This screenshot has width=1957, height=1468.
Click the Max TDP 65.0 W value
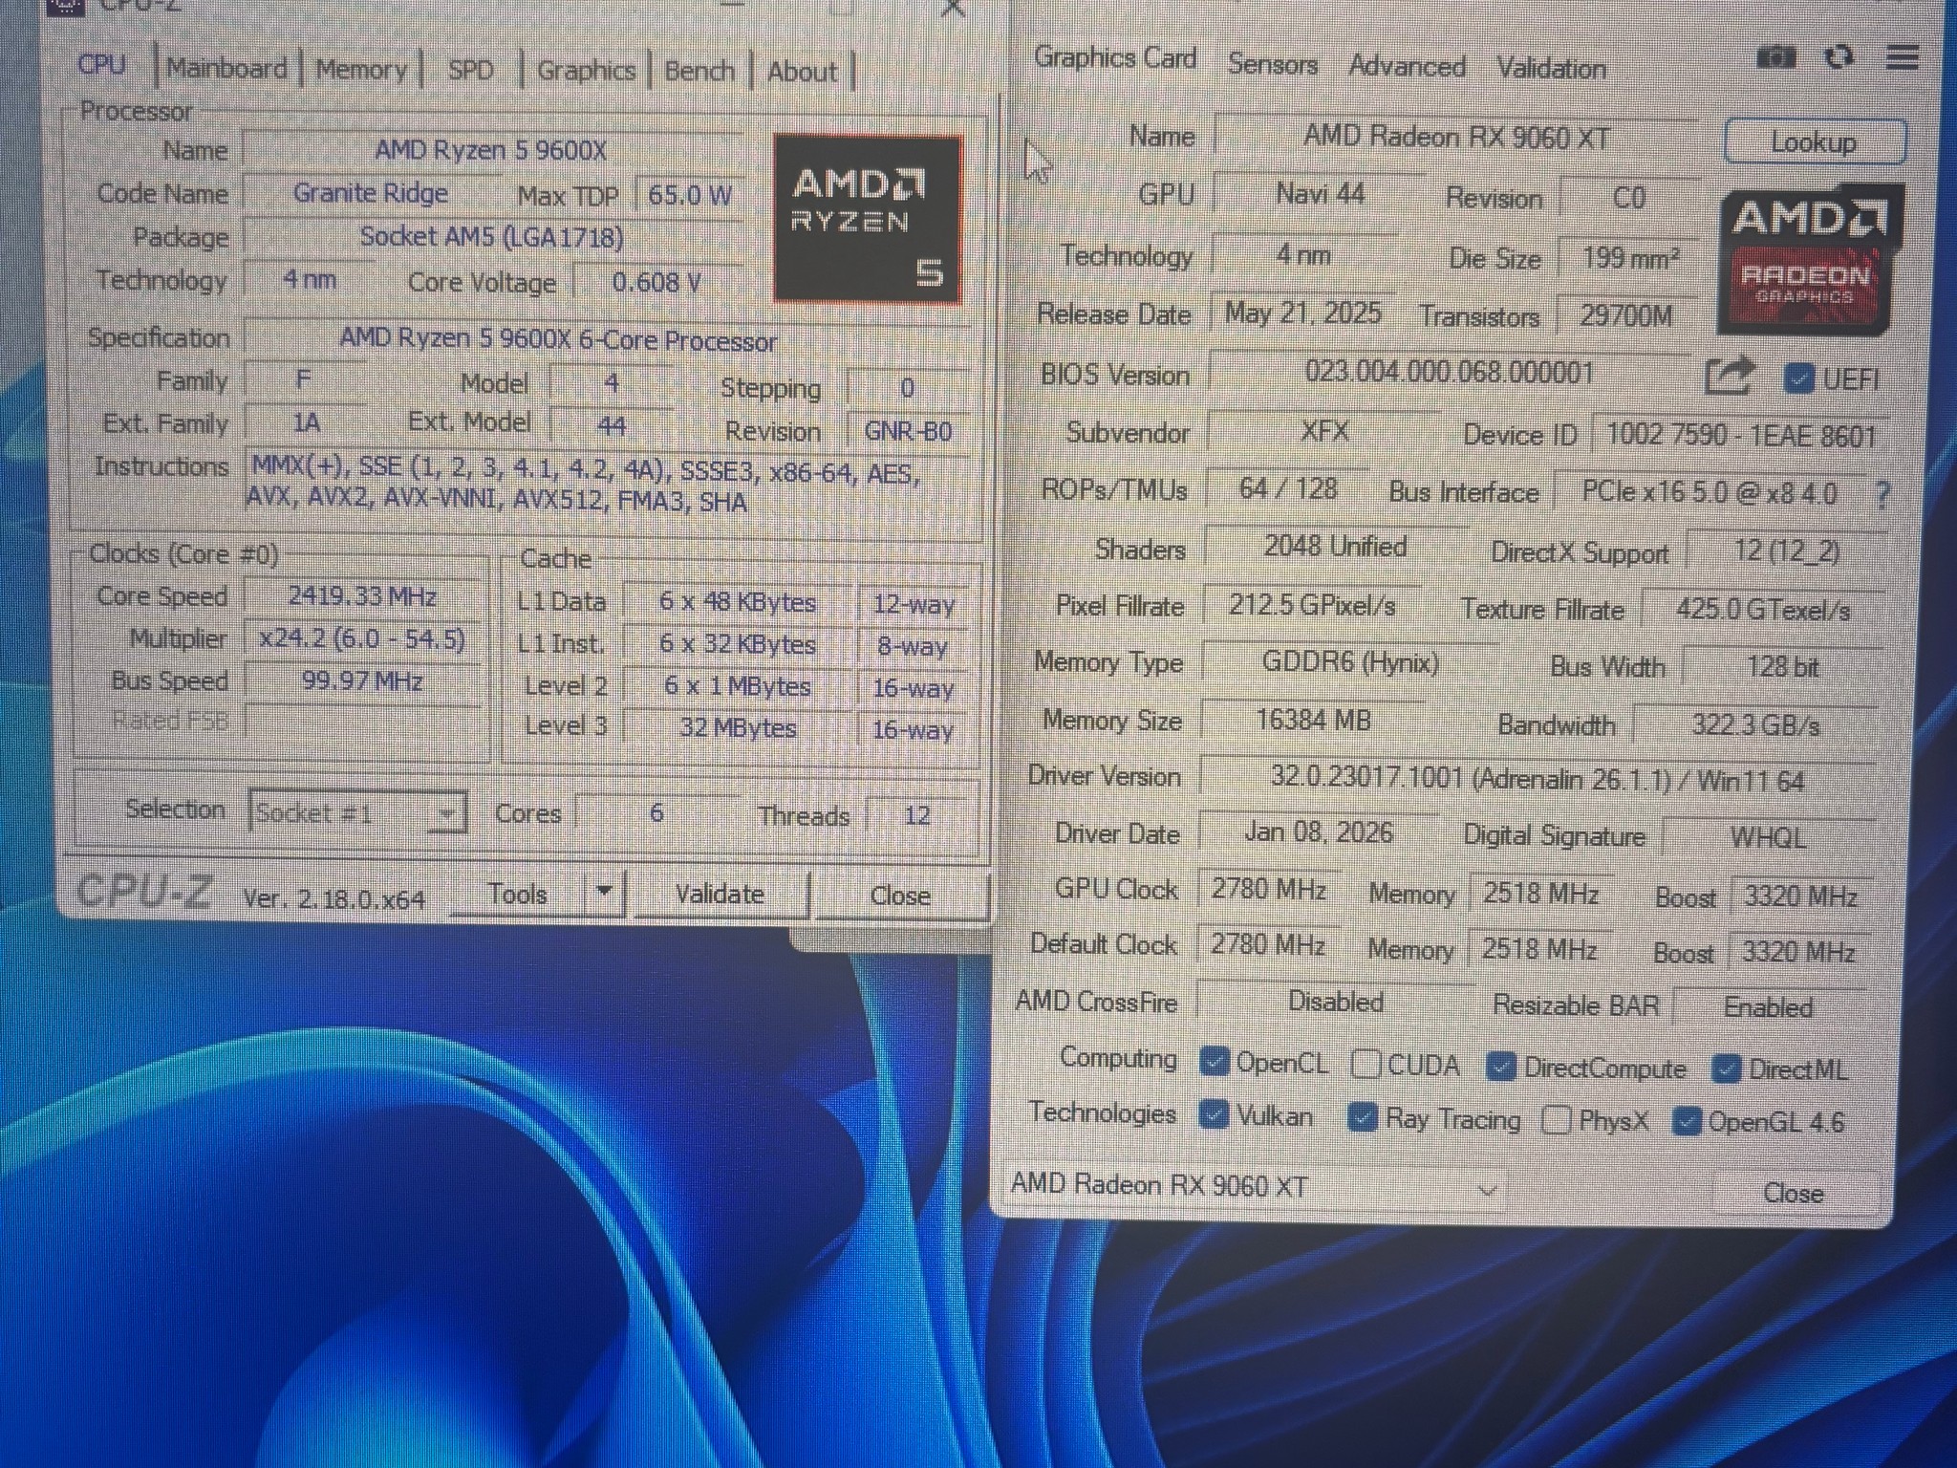click(689, 196)
